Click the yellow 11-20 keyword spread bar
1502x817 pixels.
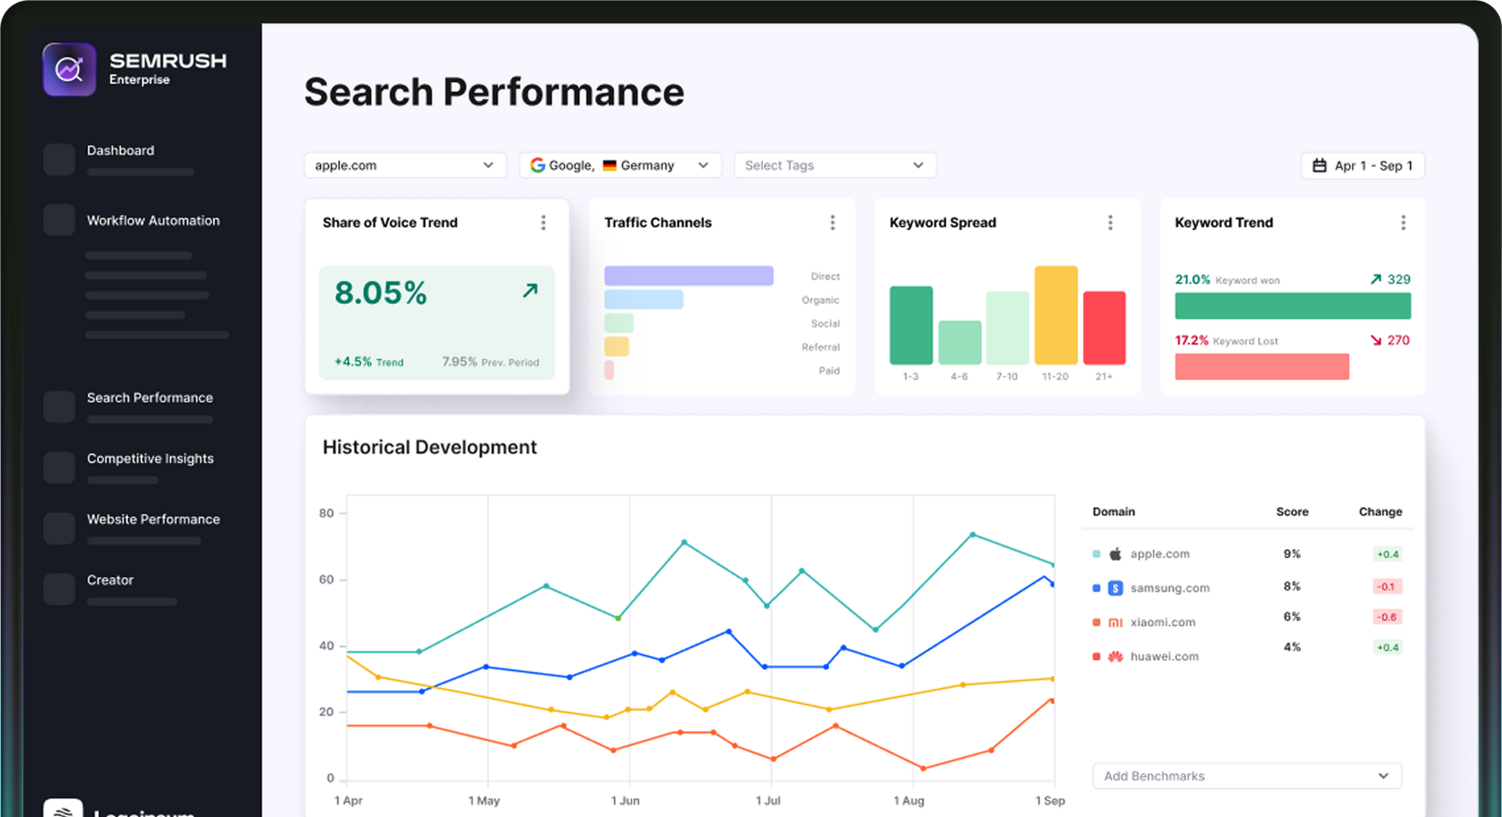pyautogui.click(x=1056, y=315)
